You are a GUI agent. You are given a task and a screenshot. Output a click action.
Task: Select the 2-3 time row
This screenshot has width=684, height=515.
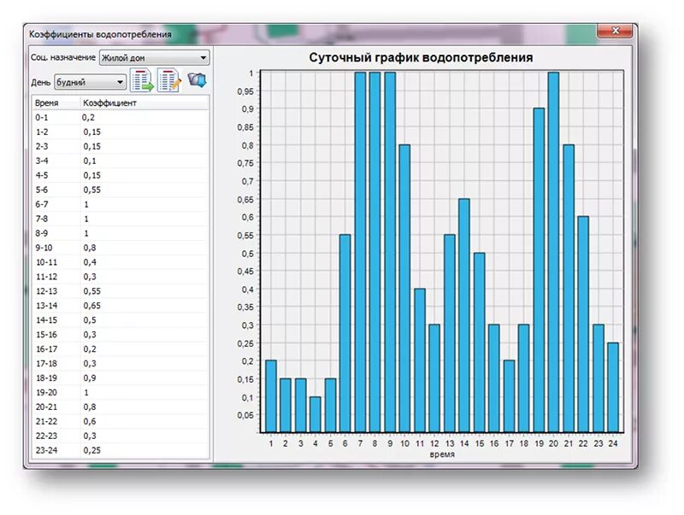tap(121, 146)
